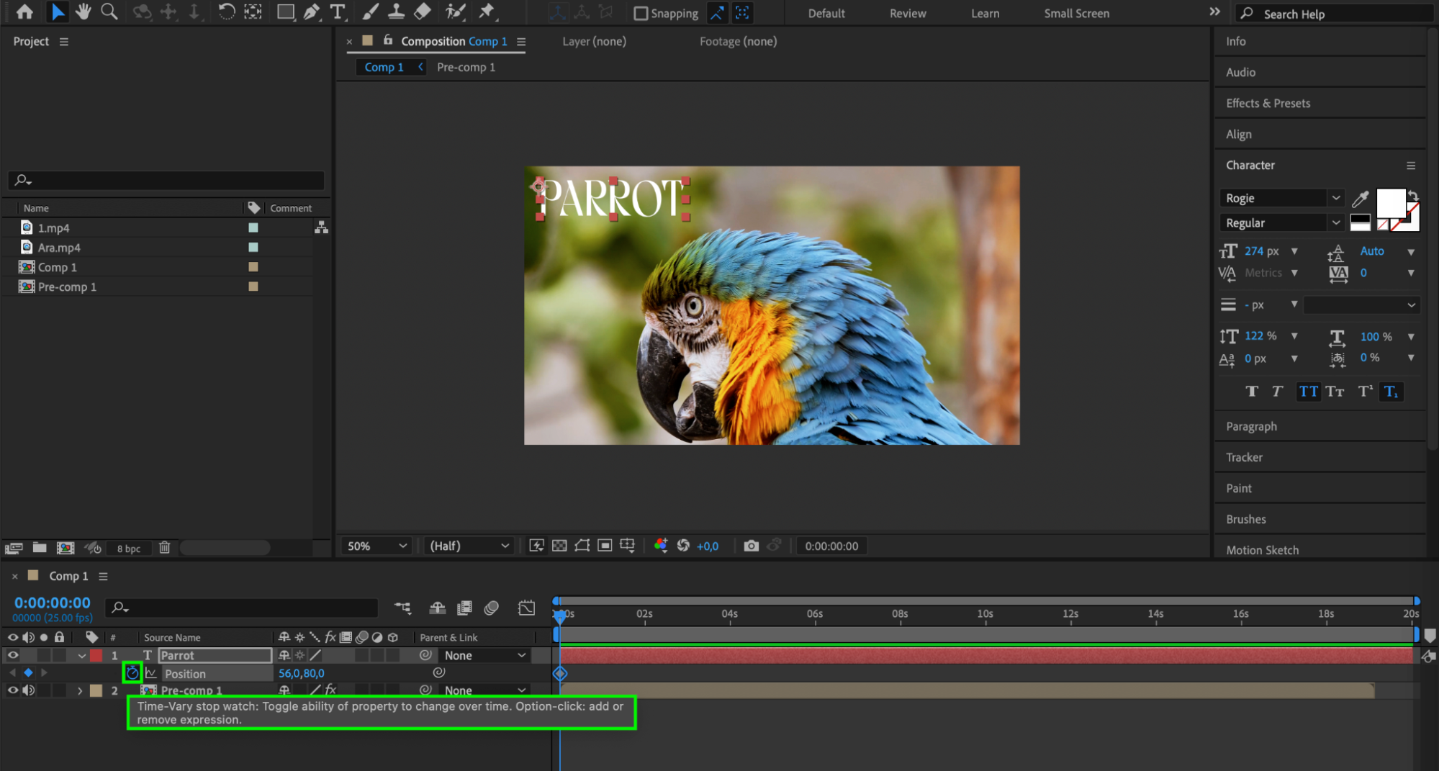This screenshot has width=1439, height=771.
Task: Select the Eraser tool
Action: pyautogui.click(x=423, y=12)
